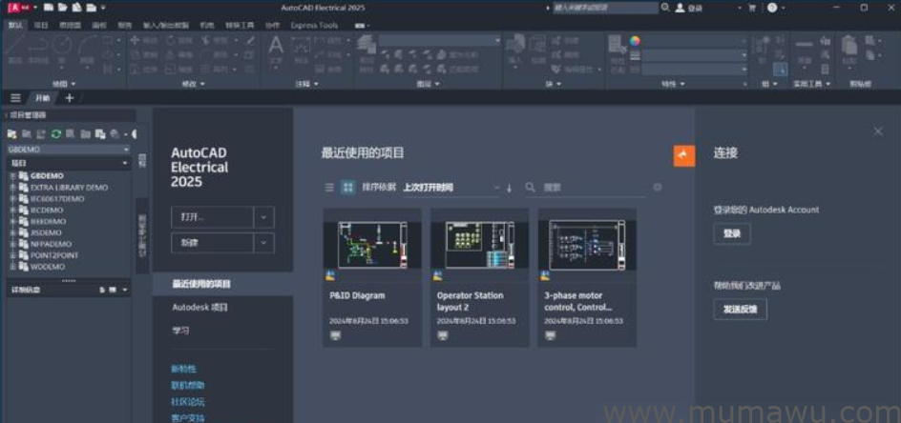This screenshot has width=901, height=423.
Task: Expand the arrow next to 打开... button
Action: [x=263, y=217]
